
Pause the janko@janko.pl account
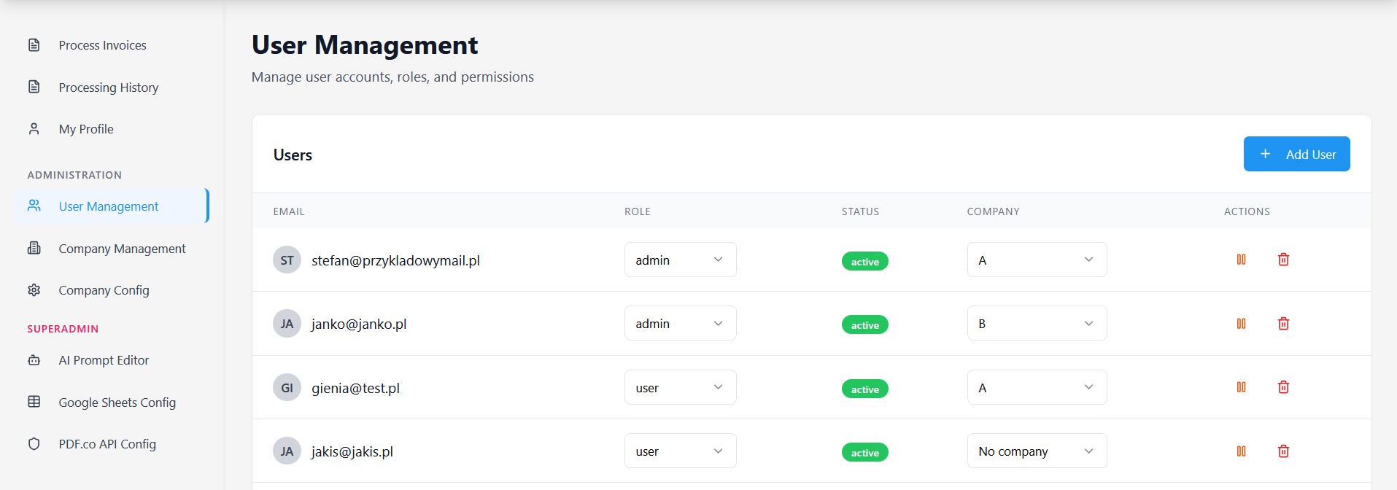click(1241, 324)
